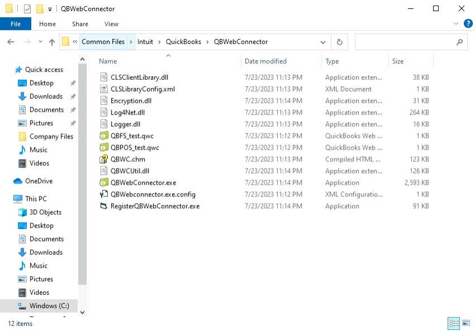The width and height of the screenshot is (475, 331).
Task: Navigate to Intuit in the breadcrumb path
Action: tap(145, 42)
